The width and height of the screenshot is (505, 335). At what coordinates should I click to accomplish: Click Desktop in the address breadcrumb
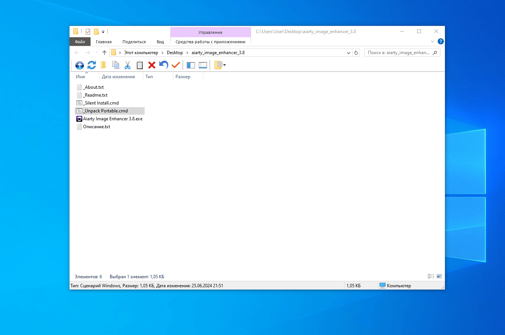tap(175, 53)
